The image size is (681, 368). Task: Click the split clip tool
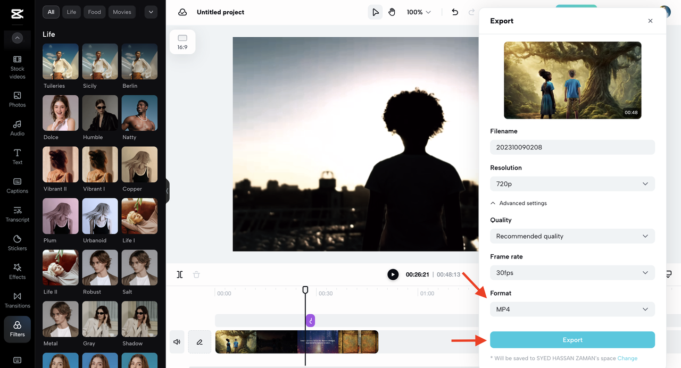point(180,274)
